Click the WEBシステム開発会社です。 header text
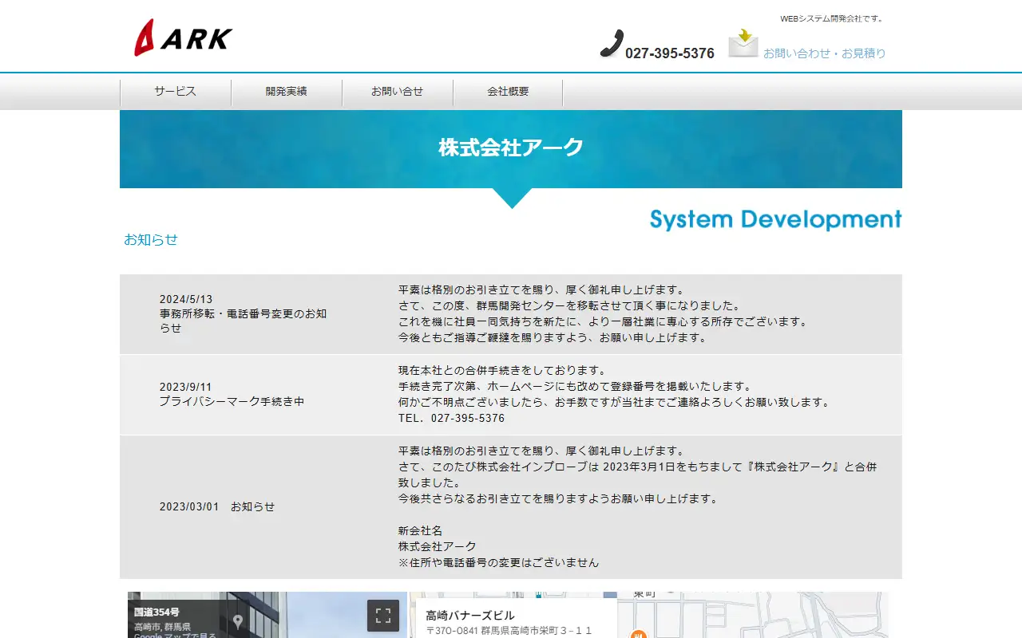This screenshot has height=638, width=1022. pos(833,18)
